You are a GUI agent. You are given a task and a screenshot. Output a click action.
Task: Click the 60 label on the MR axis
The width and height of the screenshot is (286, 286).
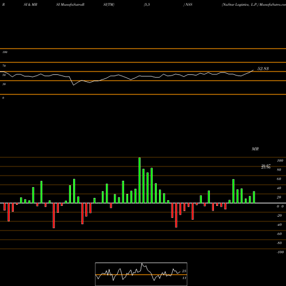pyautogui.click(x=279, y=179)
